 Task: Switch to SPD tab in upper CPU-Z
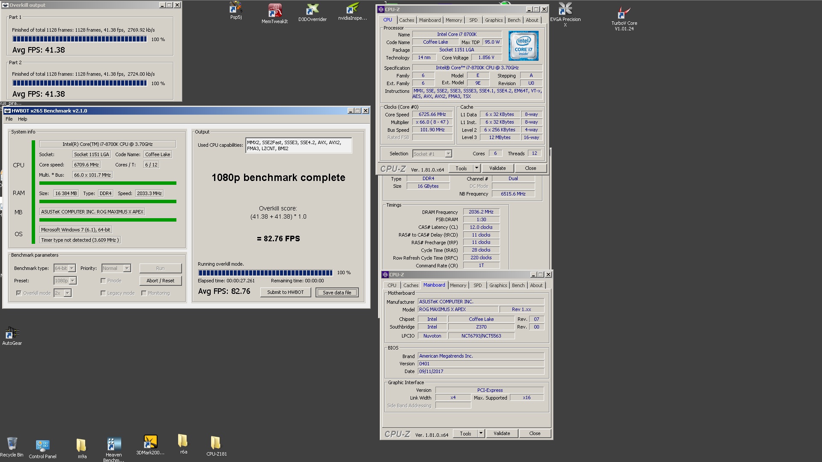(473, 20)
